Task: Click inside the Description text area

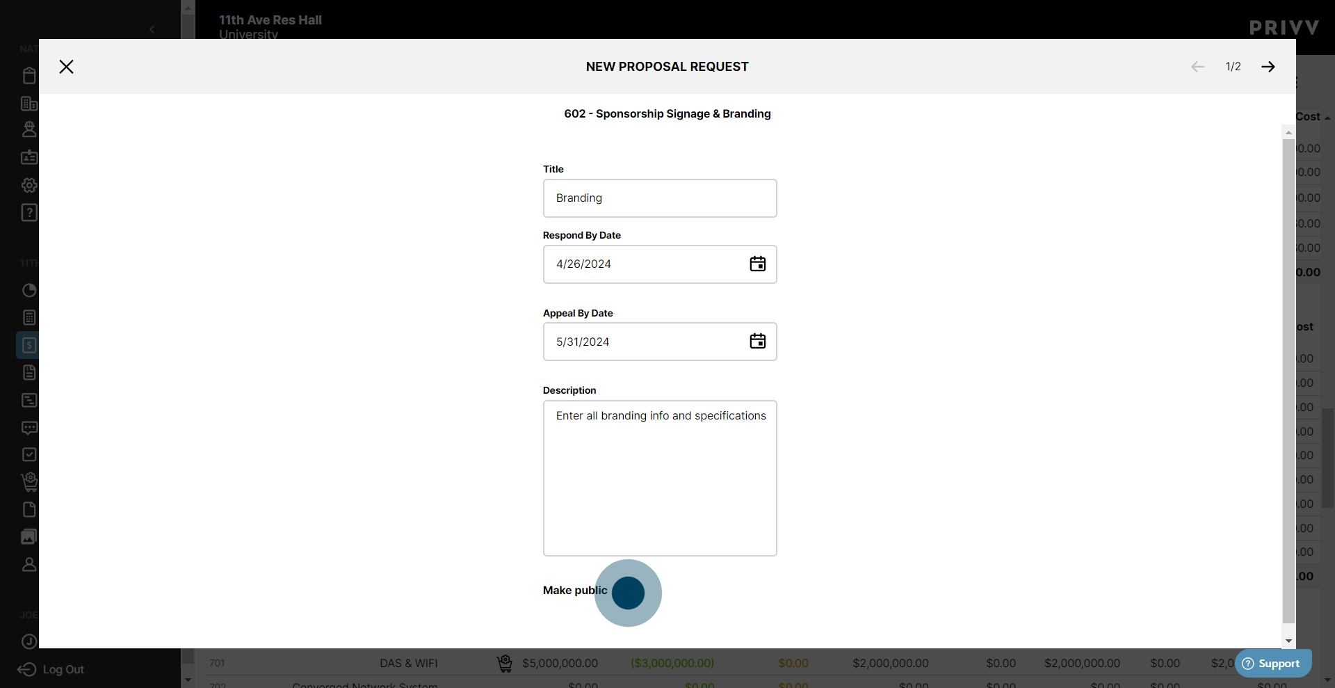Action: pos(660,478)
